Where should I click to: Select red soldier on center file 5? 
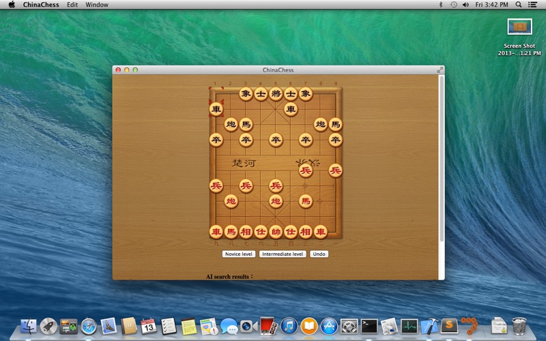[276, 186]
